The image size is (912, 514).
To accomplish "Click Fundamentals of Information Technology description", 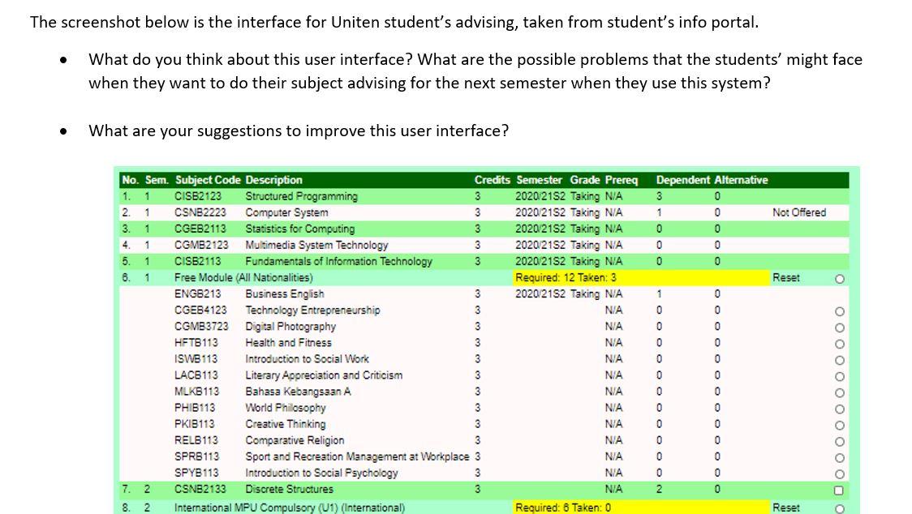I will 338,261.
